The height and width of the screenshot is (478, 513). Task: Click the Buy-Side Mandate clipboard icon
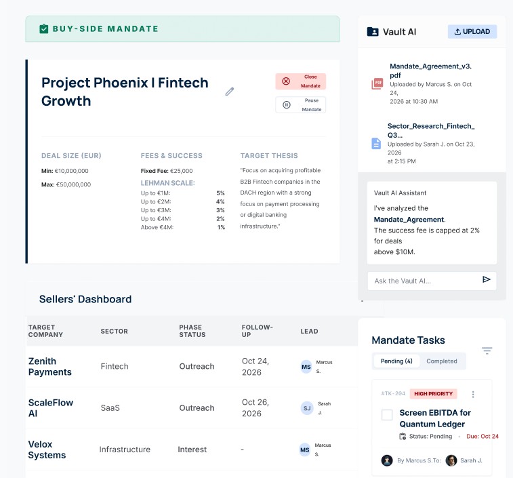pos(44,28)
